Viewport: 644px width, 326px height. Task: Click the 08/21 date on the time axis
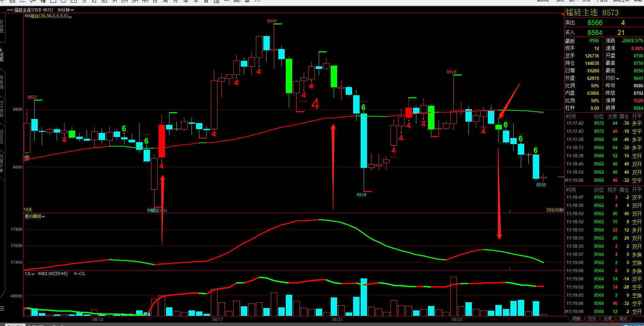[x=337, y=320]
